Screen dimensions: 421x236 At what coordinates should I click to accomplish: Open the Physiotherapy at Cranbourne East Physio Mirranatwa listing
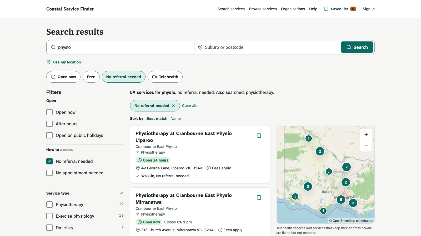pyautogui.click(x=184, y=199)
